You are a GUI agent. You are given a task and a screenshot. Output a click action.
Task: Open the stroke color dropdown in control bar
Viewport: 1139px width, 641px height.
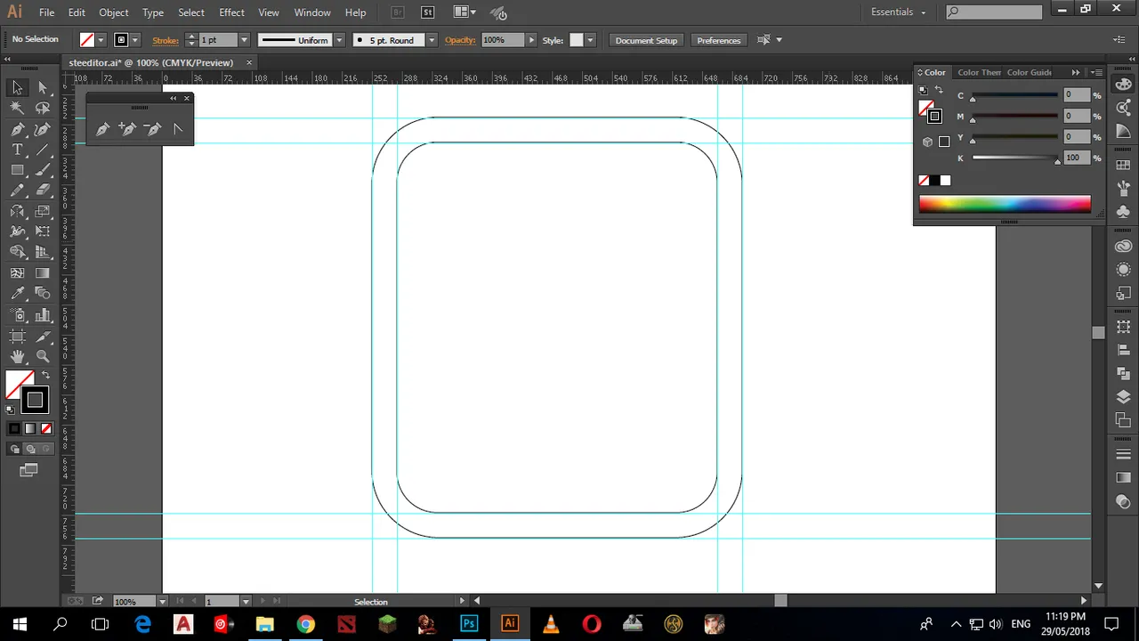click(x=135, y=40)
